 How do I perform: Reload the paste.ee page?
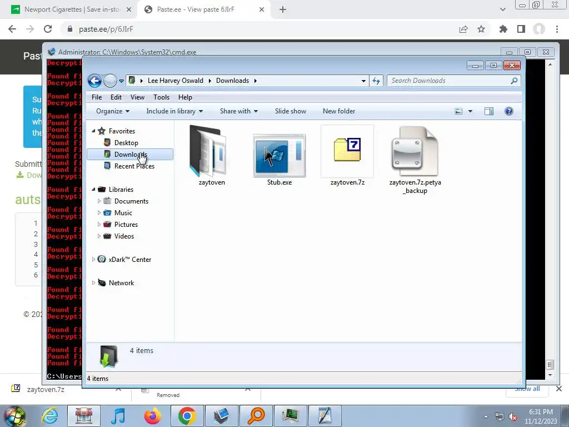coord(48,29)
